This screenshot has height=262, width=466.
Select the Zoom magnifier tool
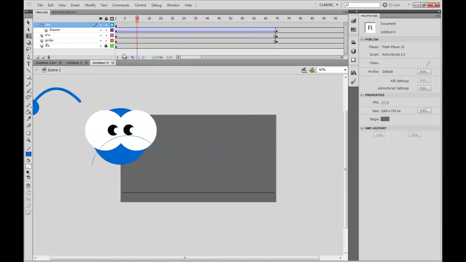(x=28, y=140)
